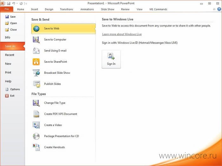The width and height of the screenshot is (222, 166).
Task: Click the Publish Slides icon
Action: click(36, 84)
